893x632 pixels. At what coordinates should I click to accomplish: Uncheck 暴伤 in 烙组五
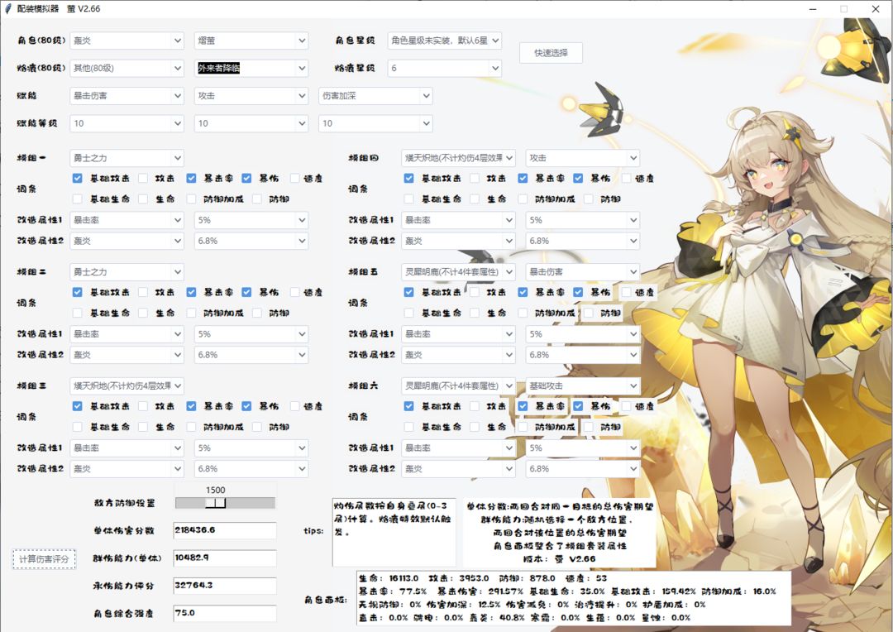point(578,292)
